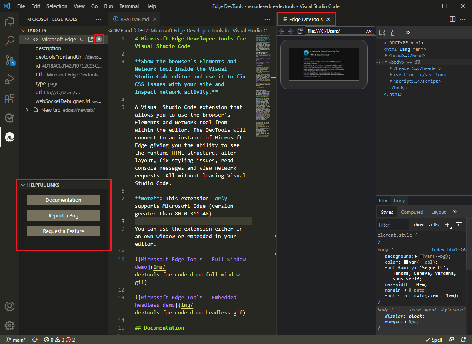
Task: Open the Testing view in the activity bar
Action: pyautogui.click(x=10, y=118)
